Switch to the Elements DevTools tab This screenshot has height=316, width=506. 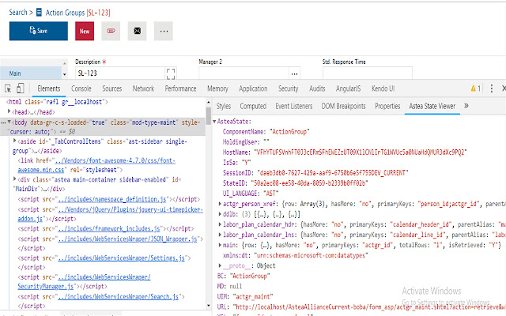49,88
